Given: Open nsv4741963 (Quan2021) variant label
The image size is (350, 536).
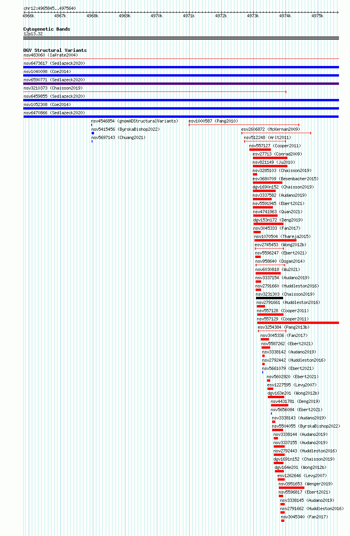Looking at the screenshot, I should (278, 212).
